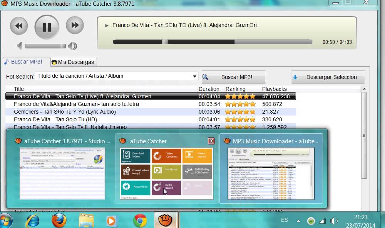
Task: Switch to the Mis Descargas tab
Action: click(73, 62)
